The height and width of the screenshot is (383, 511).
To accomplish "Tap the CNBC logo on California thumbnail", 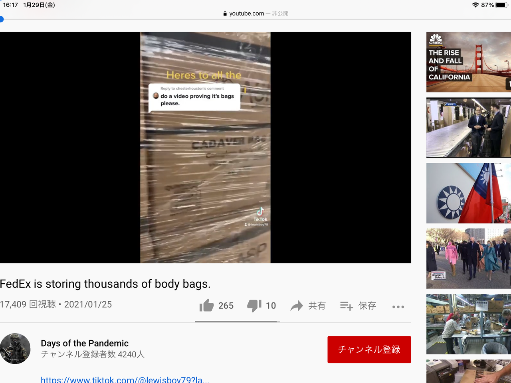I will 436,39.
